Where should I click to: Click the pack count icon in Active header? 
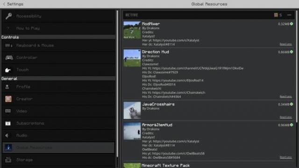click(x=276, y=15)
